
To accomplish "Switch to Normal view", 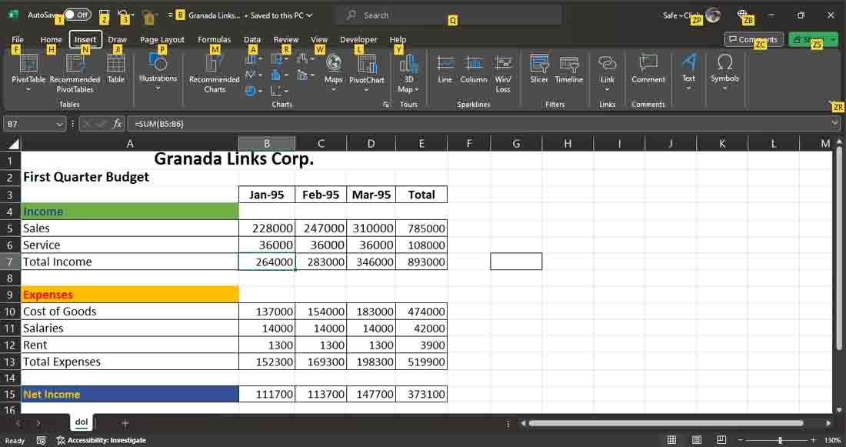I will [x=671, y=440].
